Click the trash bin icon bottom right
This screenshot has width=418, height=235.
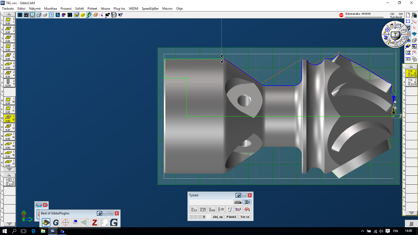(411, 224)
